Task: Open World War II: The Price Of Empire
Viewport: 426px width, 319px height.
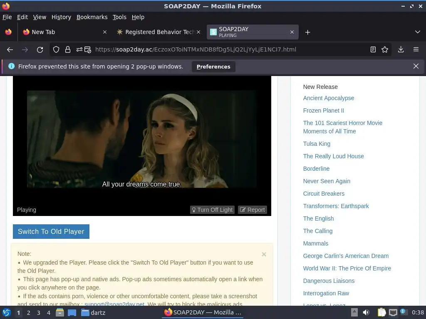Action: click(x=347, y=269)
